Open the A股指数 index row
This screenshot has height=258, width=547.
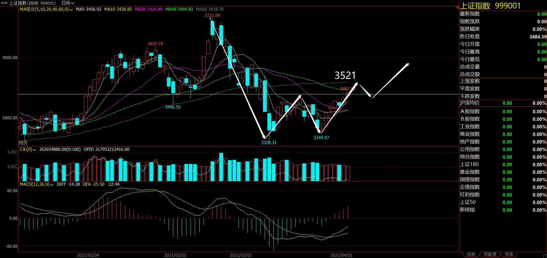coord(503,112)
